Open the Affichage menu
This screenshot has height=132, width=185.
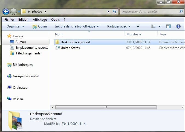[x=40, y=20]
